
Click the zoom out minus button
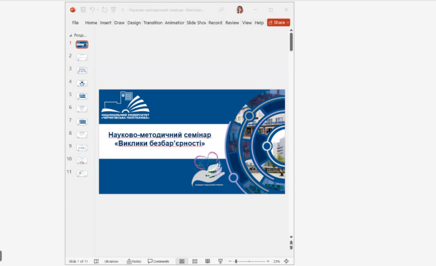(230, 261)
